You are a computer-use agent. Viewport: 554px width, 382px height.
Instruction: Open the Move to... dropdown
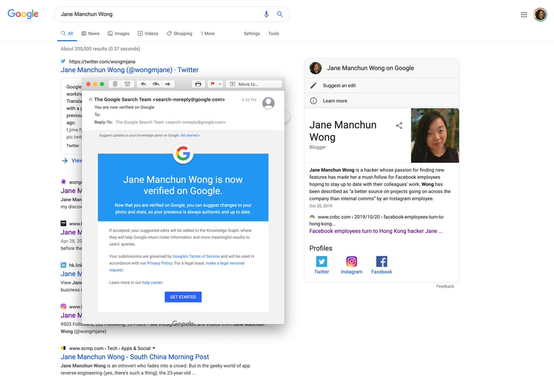pos(253,84)
